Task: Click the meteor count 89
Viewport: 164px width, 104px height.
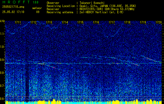Action: coord(38,12)
